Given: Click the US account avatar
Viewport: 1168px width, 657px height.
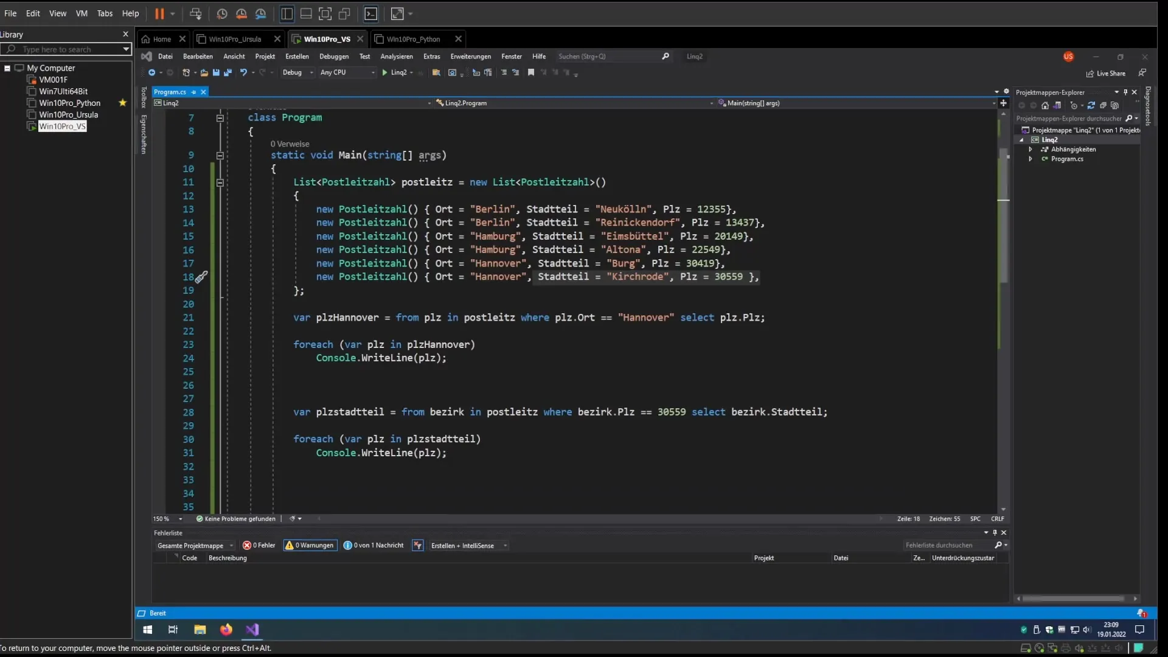Looking at the screenshot, I should click(1068, 57).
